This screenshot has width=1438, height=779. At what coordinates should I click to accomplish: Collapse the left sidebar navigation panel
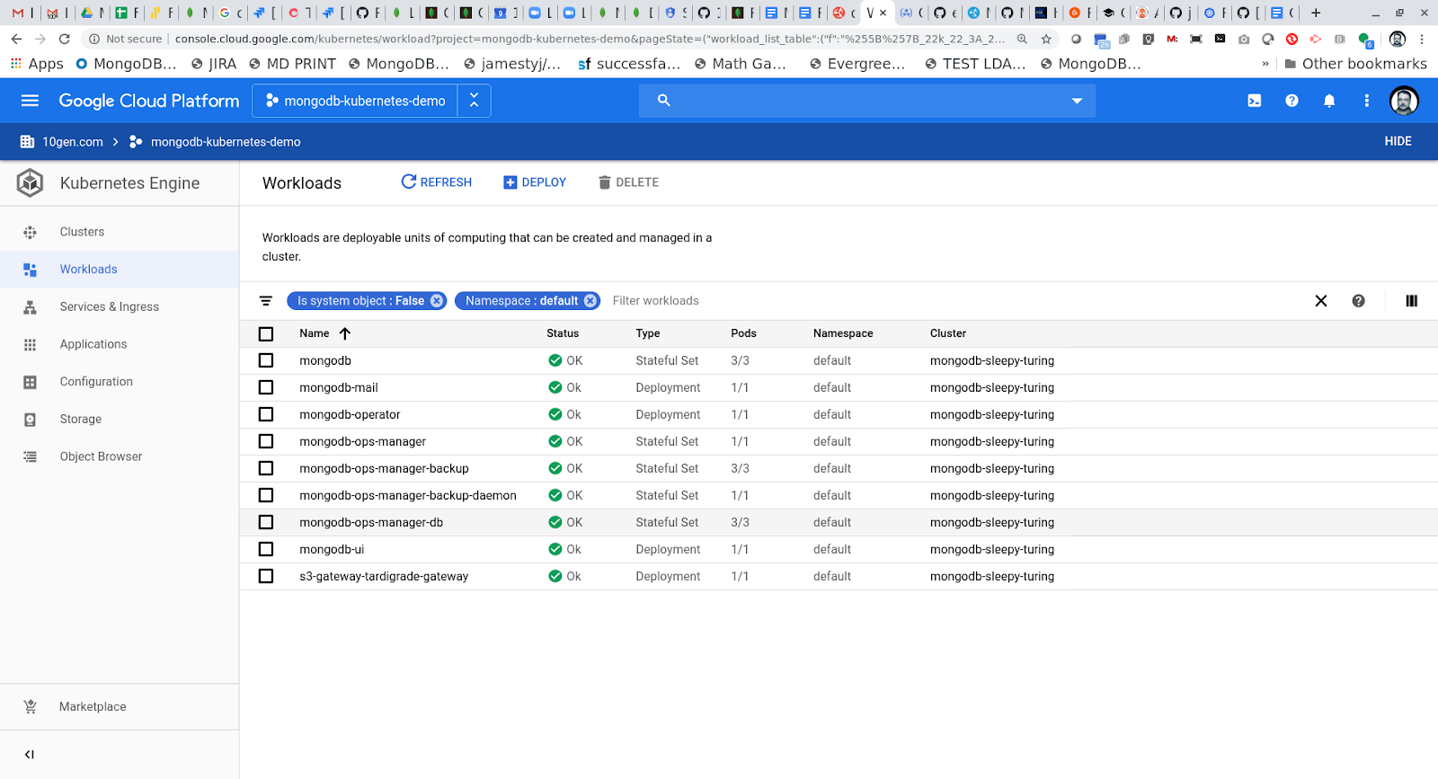30,755
